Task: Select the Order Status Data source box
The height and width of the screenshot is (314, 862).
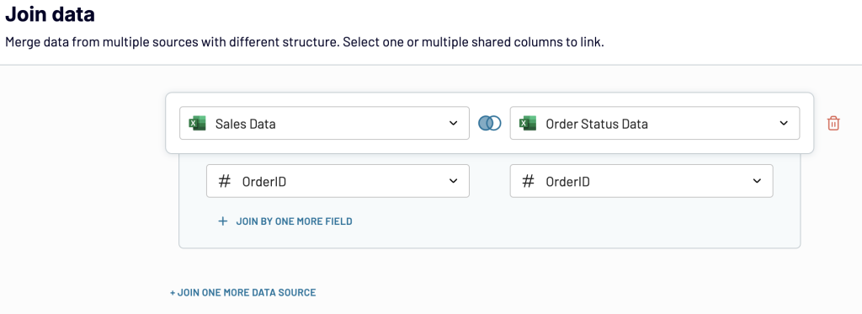Action: click(655, 123)
